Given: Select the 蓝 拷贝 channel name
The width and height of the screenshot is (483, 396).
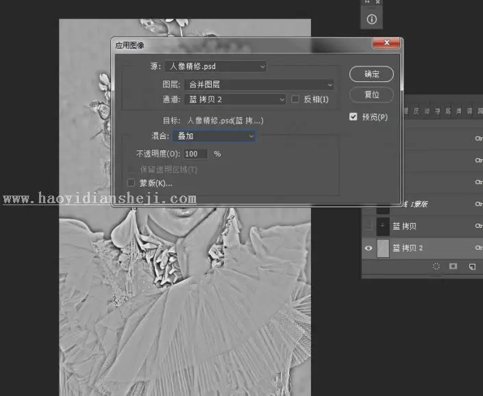Looking at the screenshot, I should (x=404, y=226).
